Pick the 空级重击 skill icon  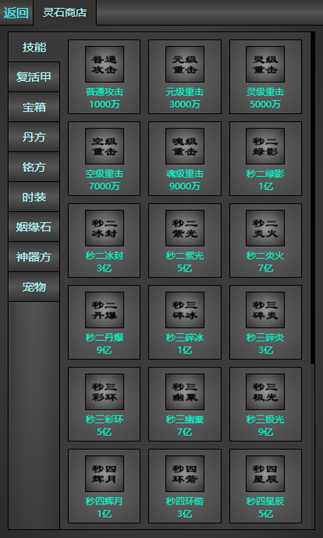tap(104, 146)
